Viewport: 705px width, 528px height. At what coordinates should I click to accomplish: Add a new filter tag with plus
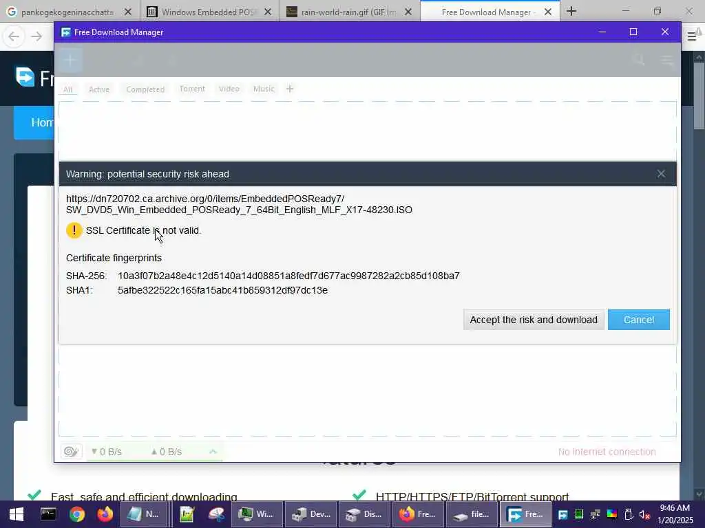click(x=290, y=89)
